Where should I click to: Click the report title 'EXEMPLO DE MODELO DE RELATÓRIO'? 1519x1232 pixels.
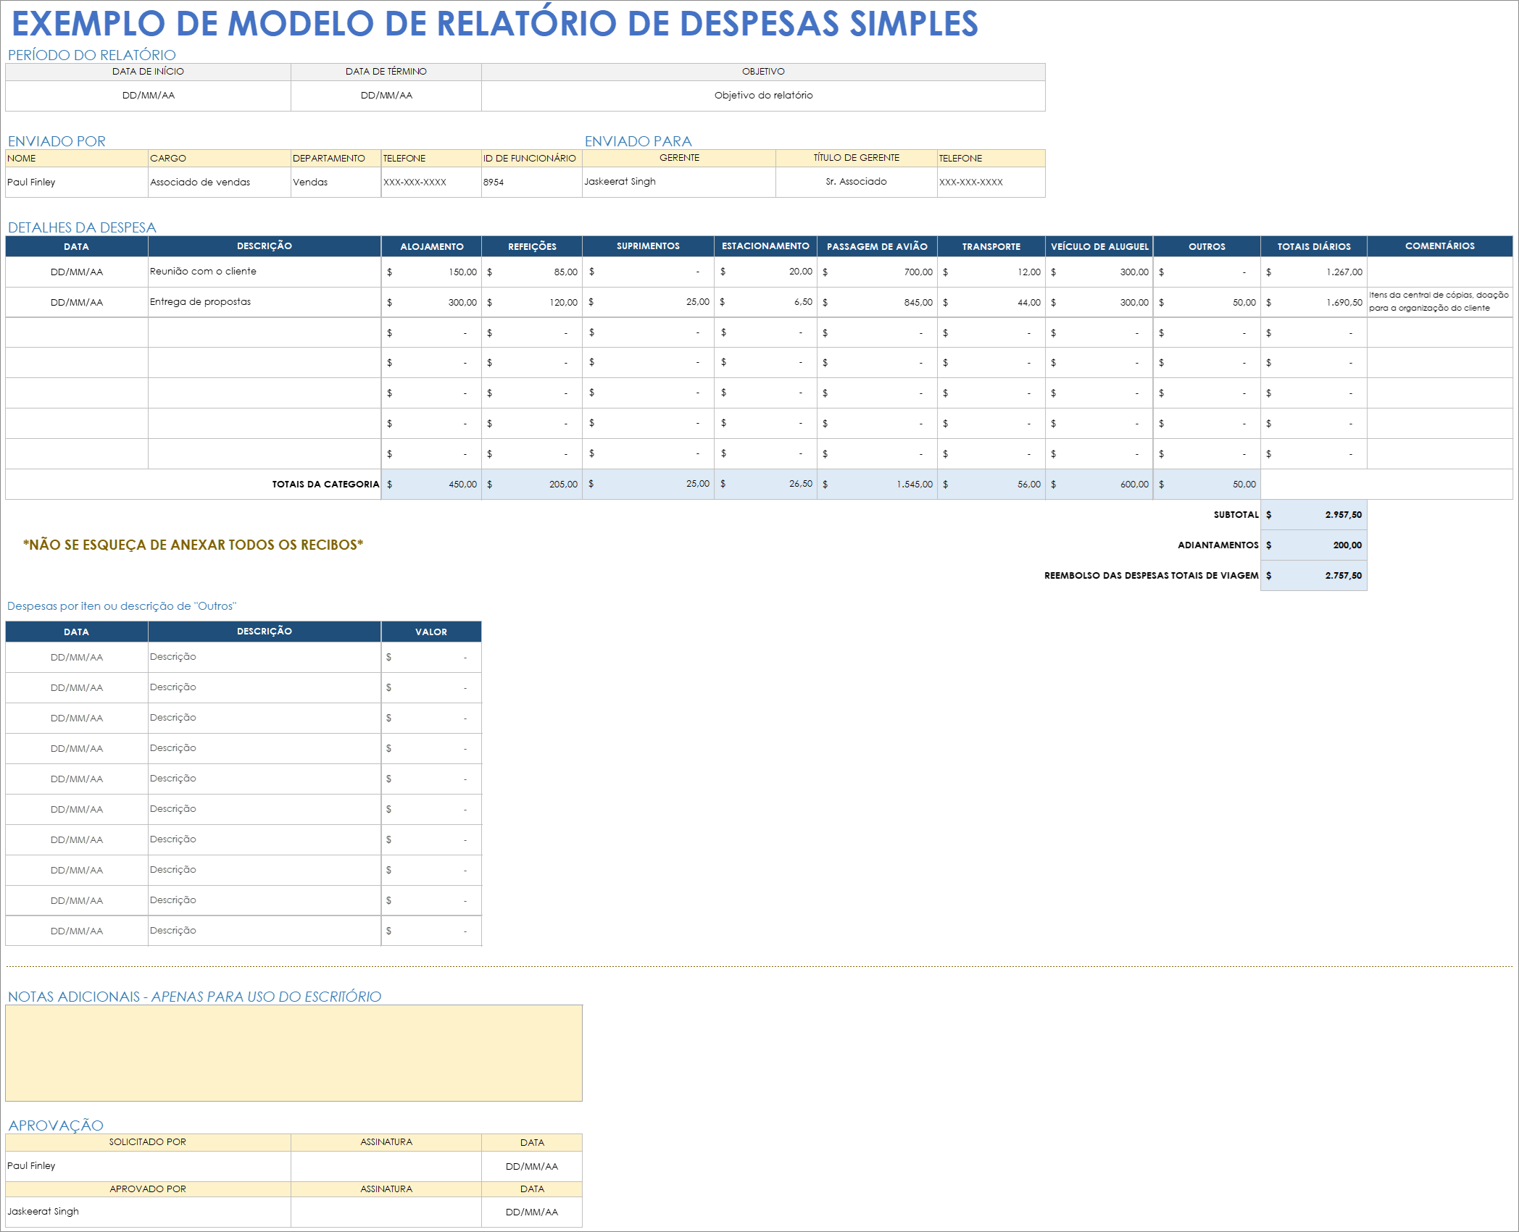(x=495, y=23)
